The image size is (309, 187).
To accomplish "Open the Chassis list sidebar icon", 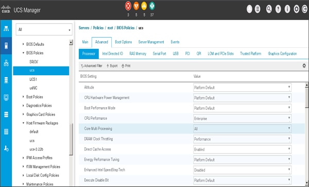I will point(6,132).
